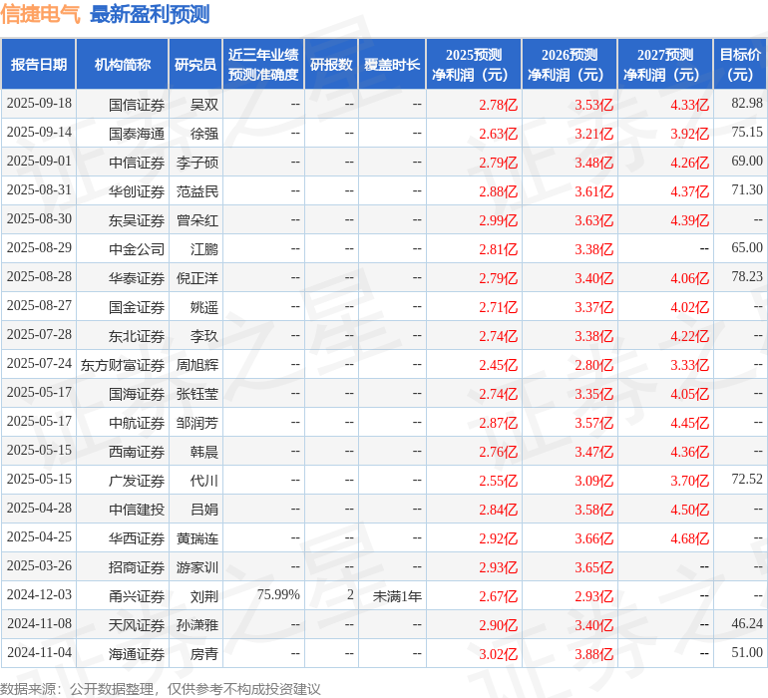This screenshot has height=698, width=768.
Task: Select institution 东吴证券
Action: tap(137, 220)
